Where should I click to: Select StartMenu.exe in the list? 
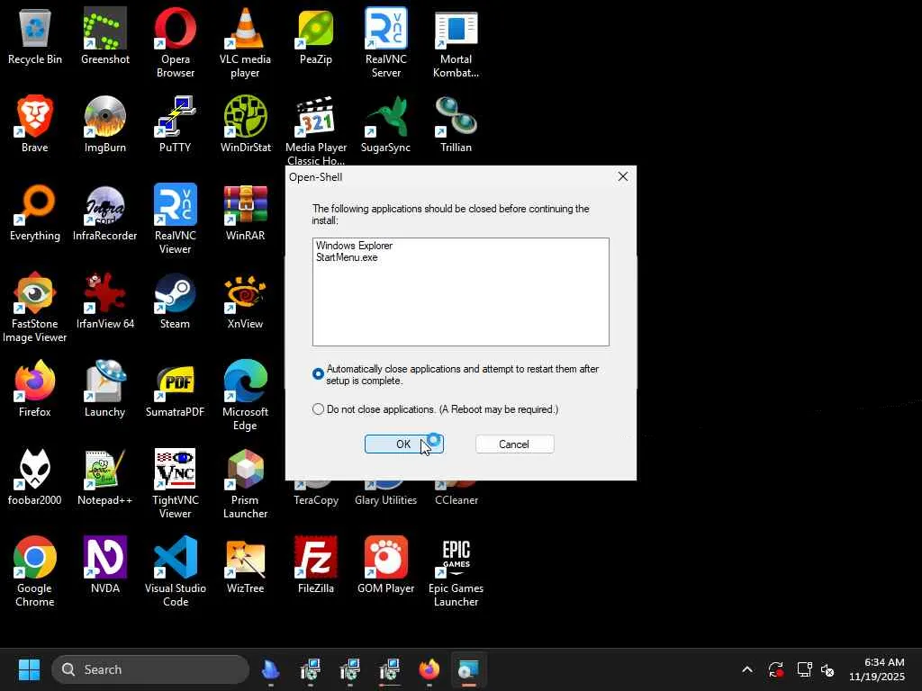click(x=347, y=257)
